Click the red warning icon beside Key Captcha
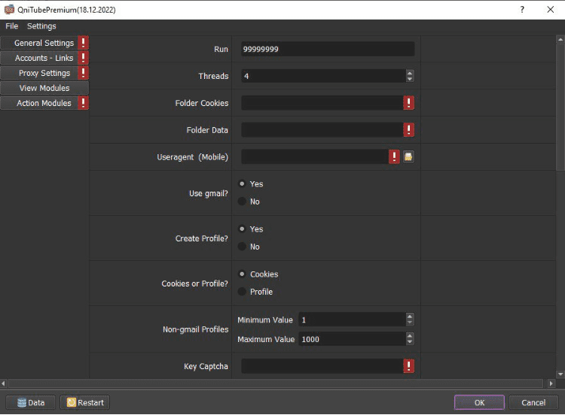 [x=409, y=366]
